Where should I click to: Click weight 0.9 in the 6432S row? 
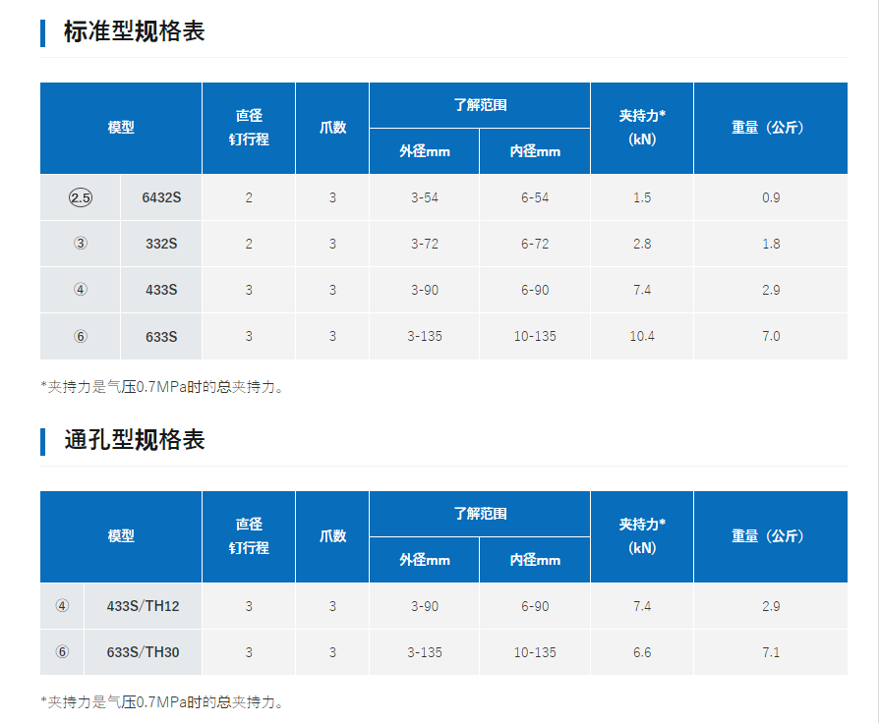pos(771,197)
